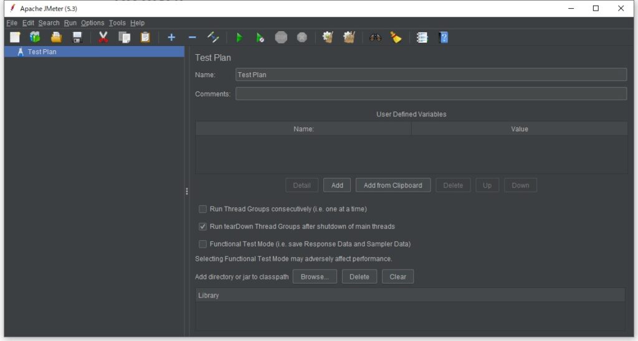
Task: Enable Run Thread Groups consecutively checkbox
Action: tap(202, 209)
